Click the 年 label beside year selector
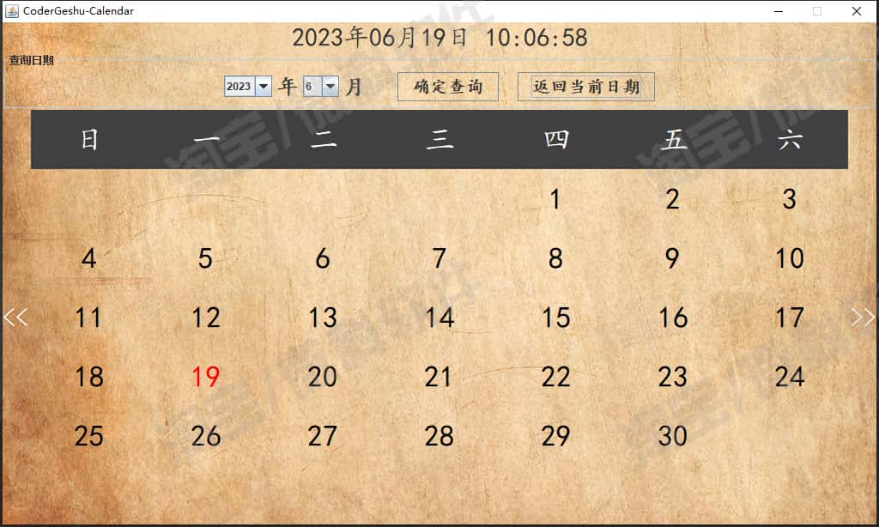 coord(288,87)
